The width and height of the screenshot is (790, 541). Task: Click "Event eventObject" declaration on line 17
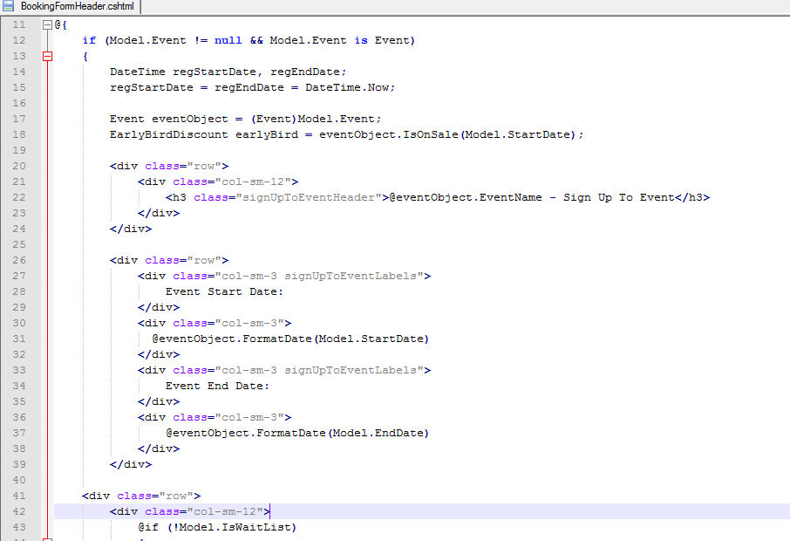pyautogui.click(x=169, y=119)
